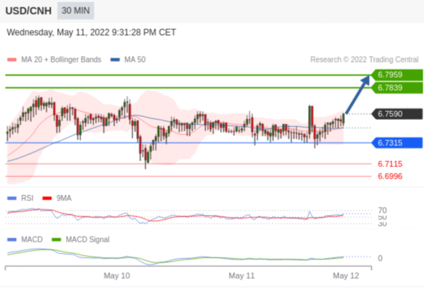Click the RSI 70 level label
Screen dimensions: 424x293
tap(383, 210)
